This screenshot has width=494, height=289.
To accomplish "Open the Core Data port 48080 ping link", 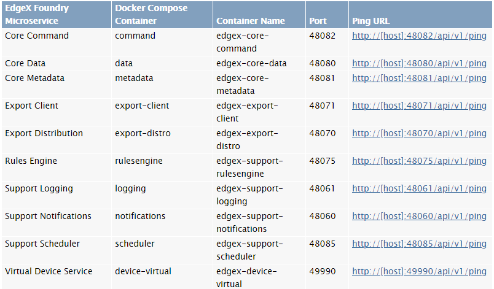I will [x=419, y=64].
